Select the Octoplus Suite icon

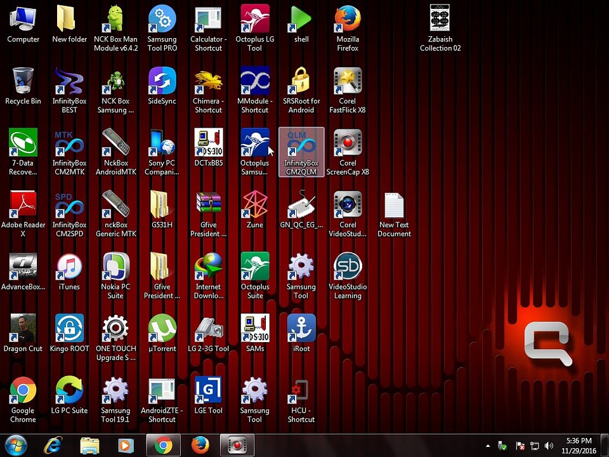click(255, 275)
